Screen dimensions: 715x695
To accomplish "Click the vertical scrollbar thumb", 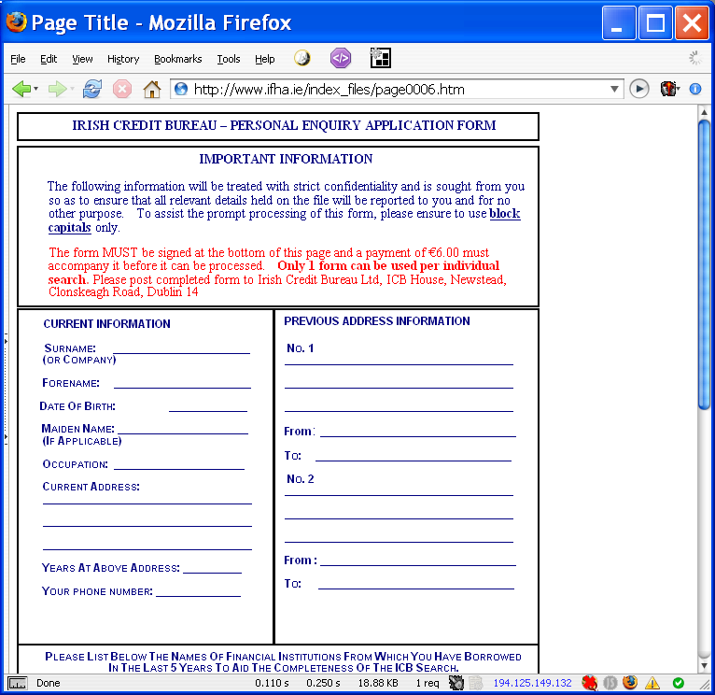I will click(x=704, y=264).
